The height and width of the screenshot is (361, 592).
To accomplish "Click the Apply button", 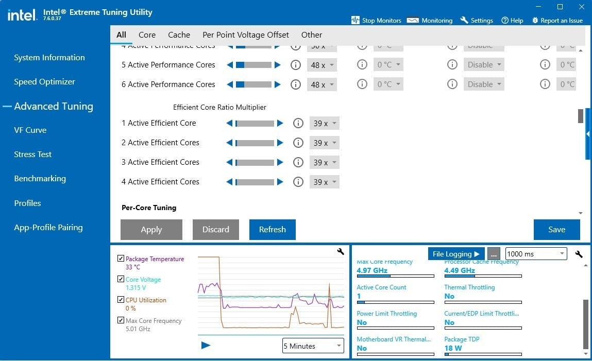I will pyautogui.click(x=151, y=230).
